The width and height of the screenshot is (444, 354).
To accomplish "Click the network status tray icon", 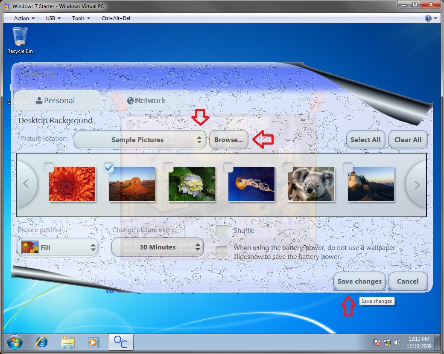I will point(387,342).
